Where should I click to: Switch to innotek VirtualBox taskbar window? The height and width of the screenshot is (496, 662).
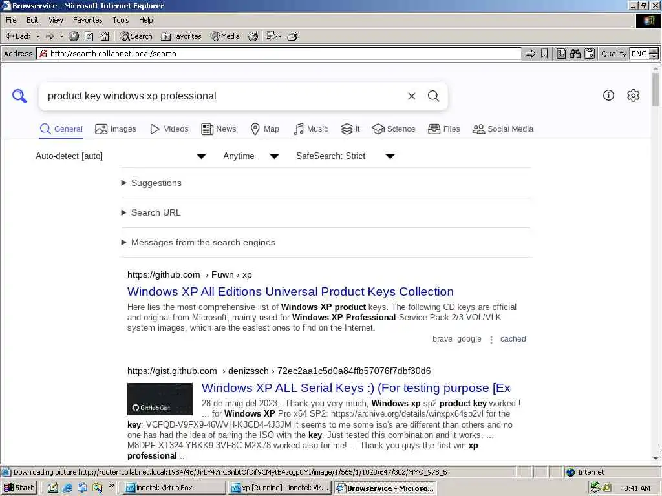pos(173,488)
